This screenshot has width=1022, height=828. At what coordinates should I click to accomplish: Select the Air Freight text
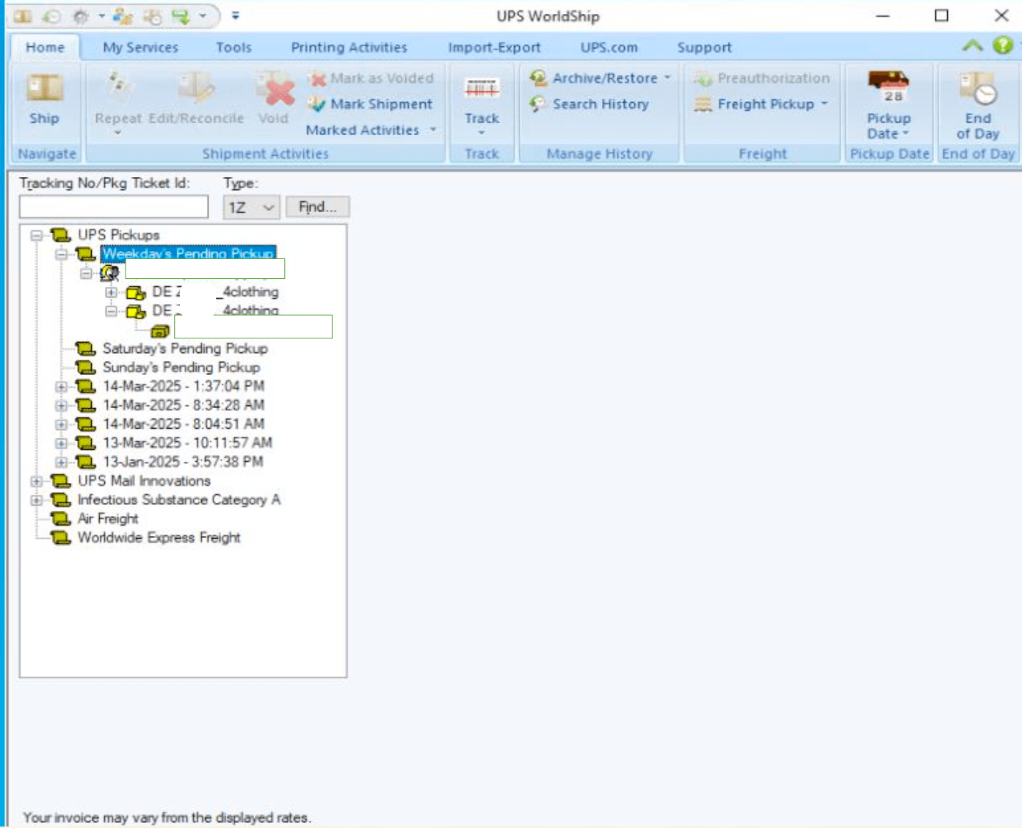point(108,519)
